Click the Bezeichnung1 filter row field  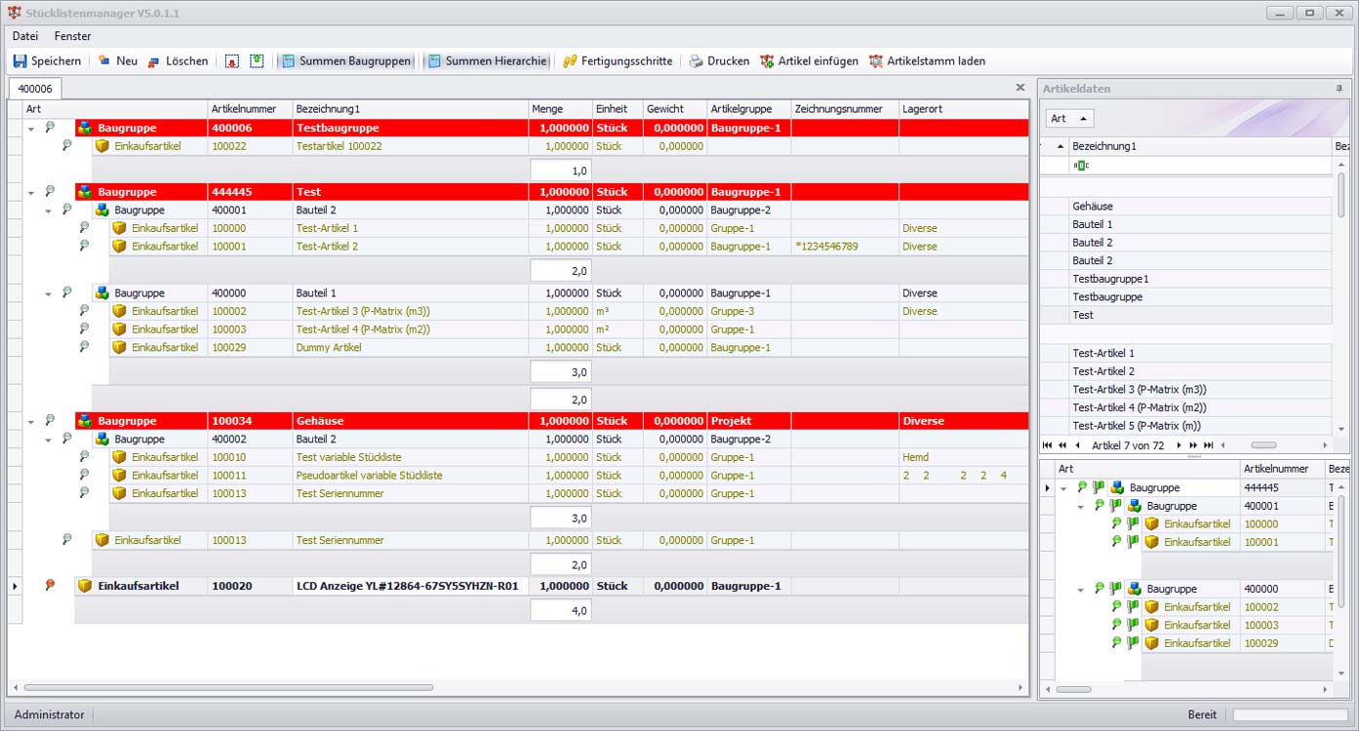[x=1200, y=166]
